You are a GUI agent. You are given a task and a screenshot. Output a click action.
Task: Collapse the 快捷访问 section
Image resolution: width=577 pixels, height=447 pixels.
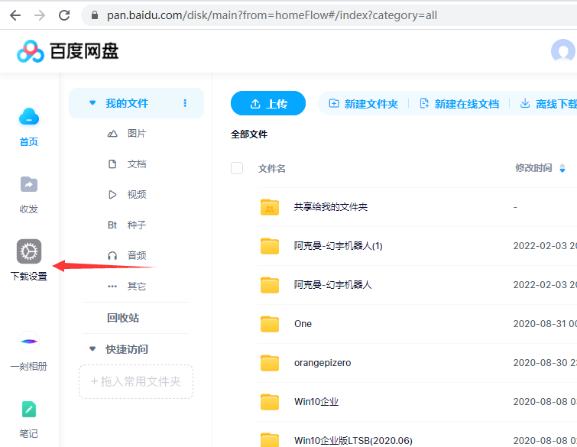click(92, 349)
